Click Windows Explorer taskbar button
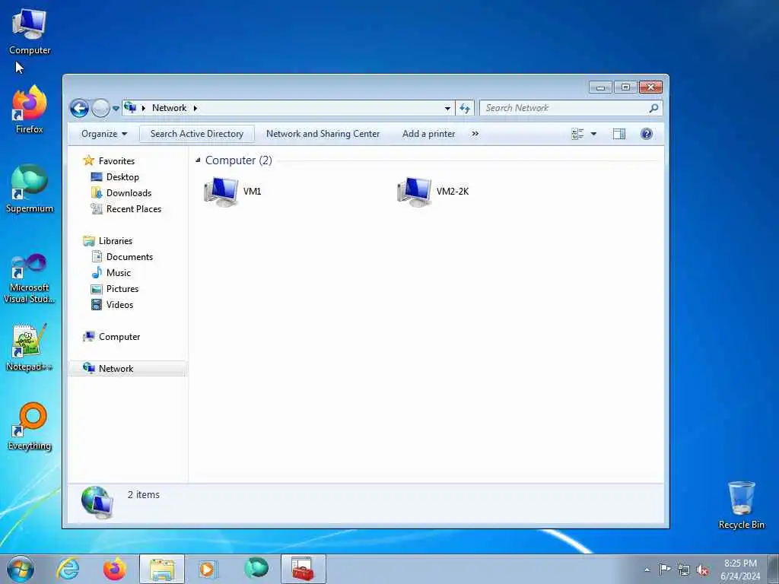 click(162, 569)
